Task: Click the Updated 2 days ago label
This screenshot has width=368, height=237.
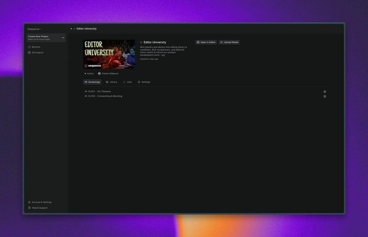Action: pos(149,59)
